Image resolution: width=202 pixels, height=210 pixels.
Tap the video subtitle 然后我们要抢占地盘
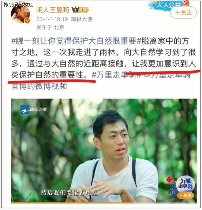pos(69,193)
